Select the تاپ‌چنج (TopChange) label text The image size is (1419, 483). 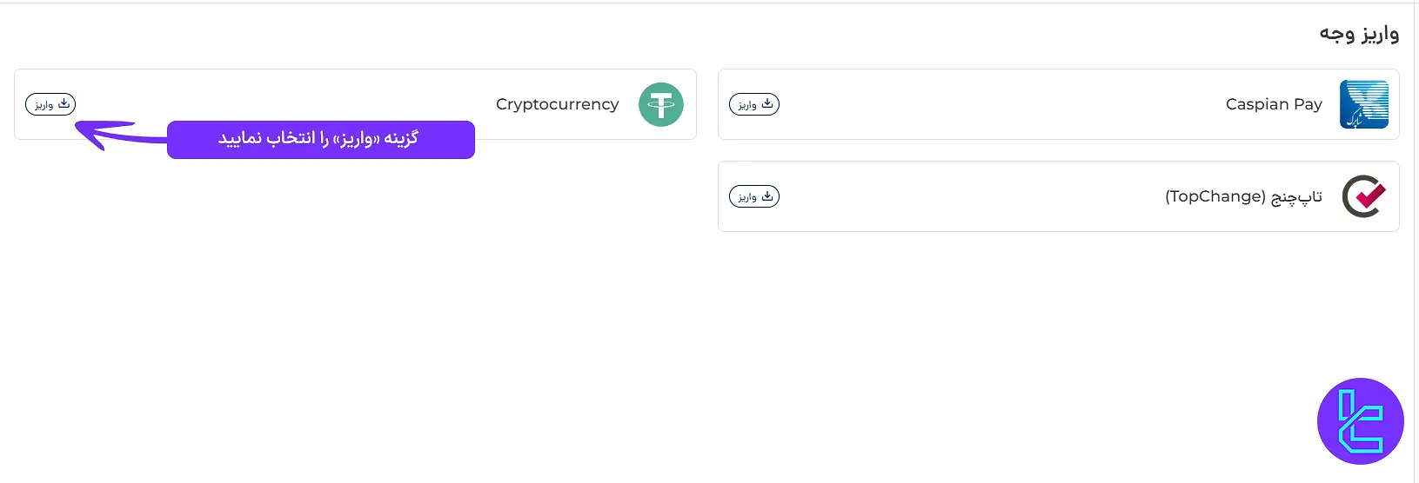pyautogui.click(x=1243, y=196)
